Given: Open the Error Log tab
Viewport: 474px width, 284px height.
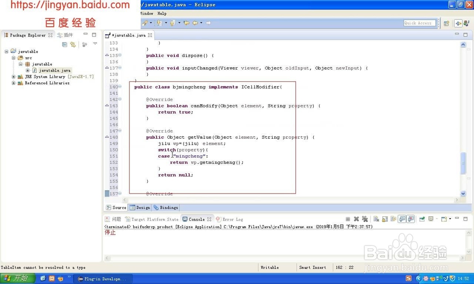Looking at the screenshot, I should (x=229, y=219).
